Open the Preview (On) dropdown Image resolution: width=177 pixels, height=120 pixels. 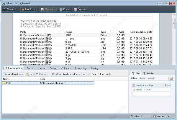point(163,116)
